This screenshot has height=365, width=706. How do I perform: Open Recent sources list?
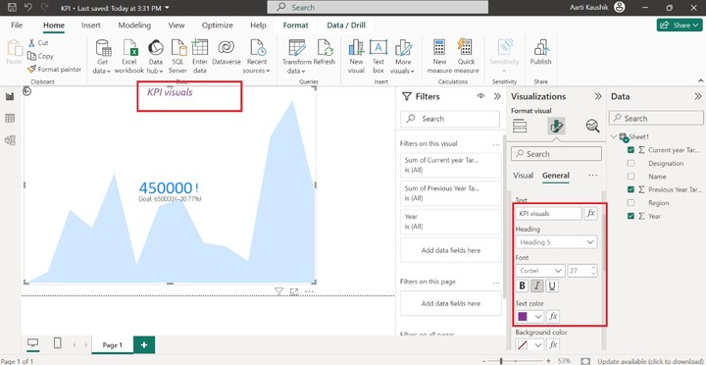pyautogui.click(x=257, y=56)
